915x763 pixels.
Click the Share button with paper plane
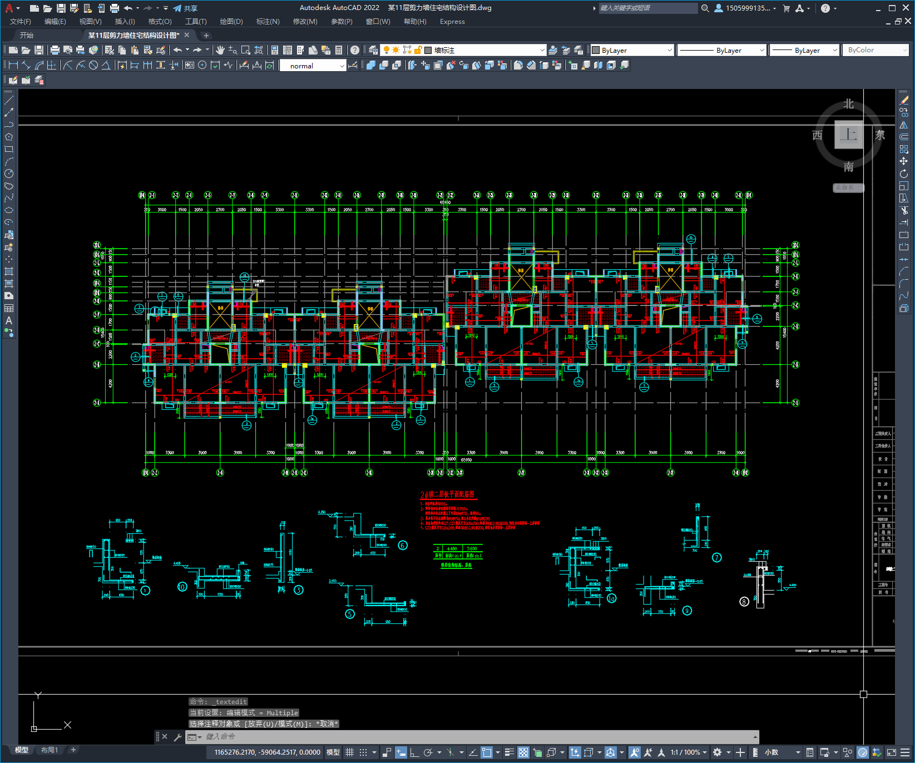(185, 8)
